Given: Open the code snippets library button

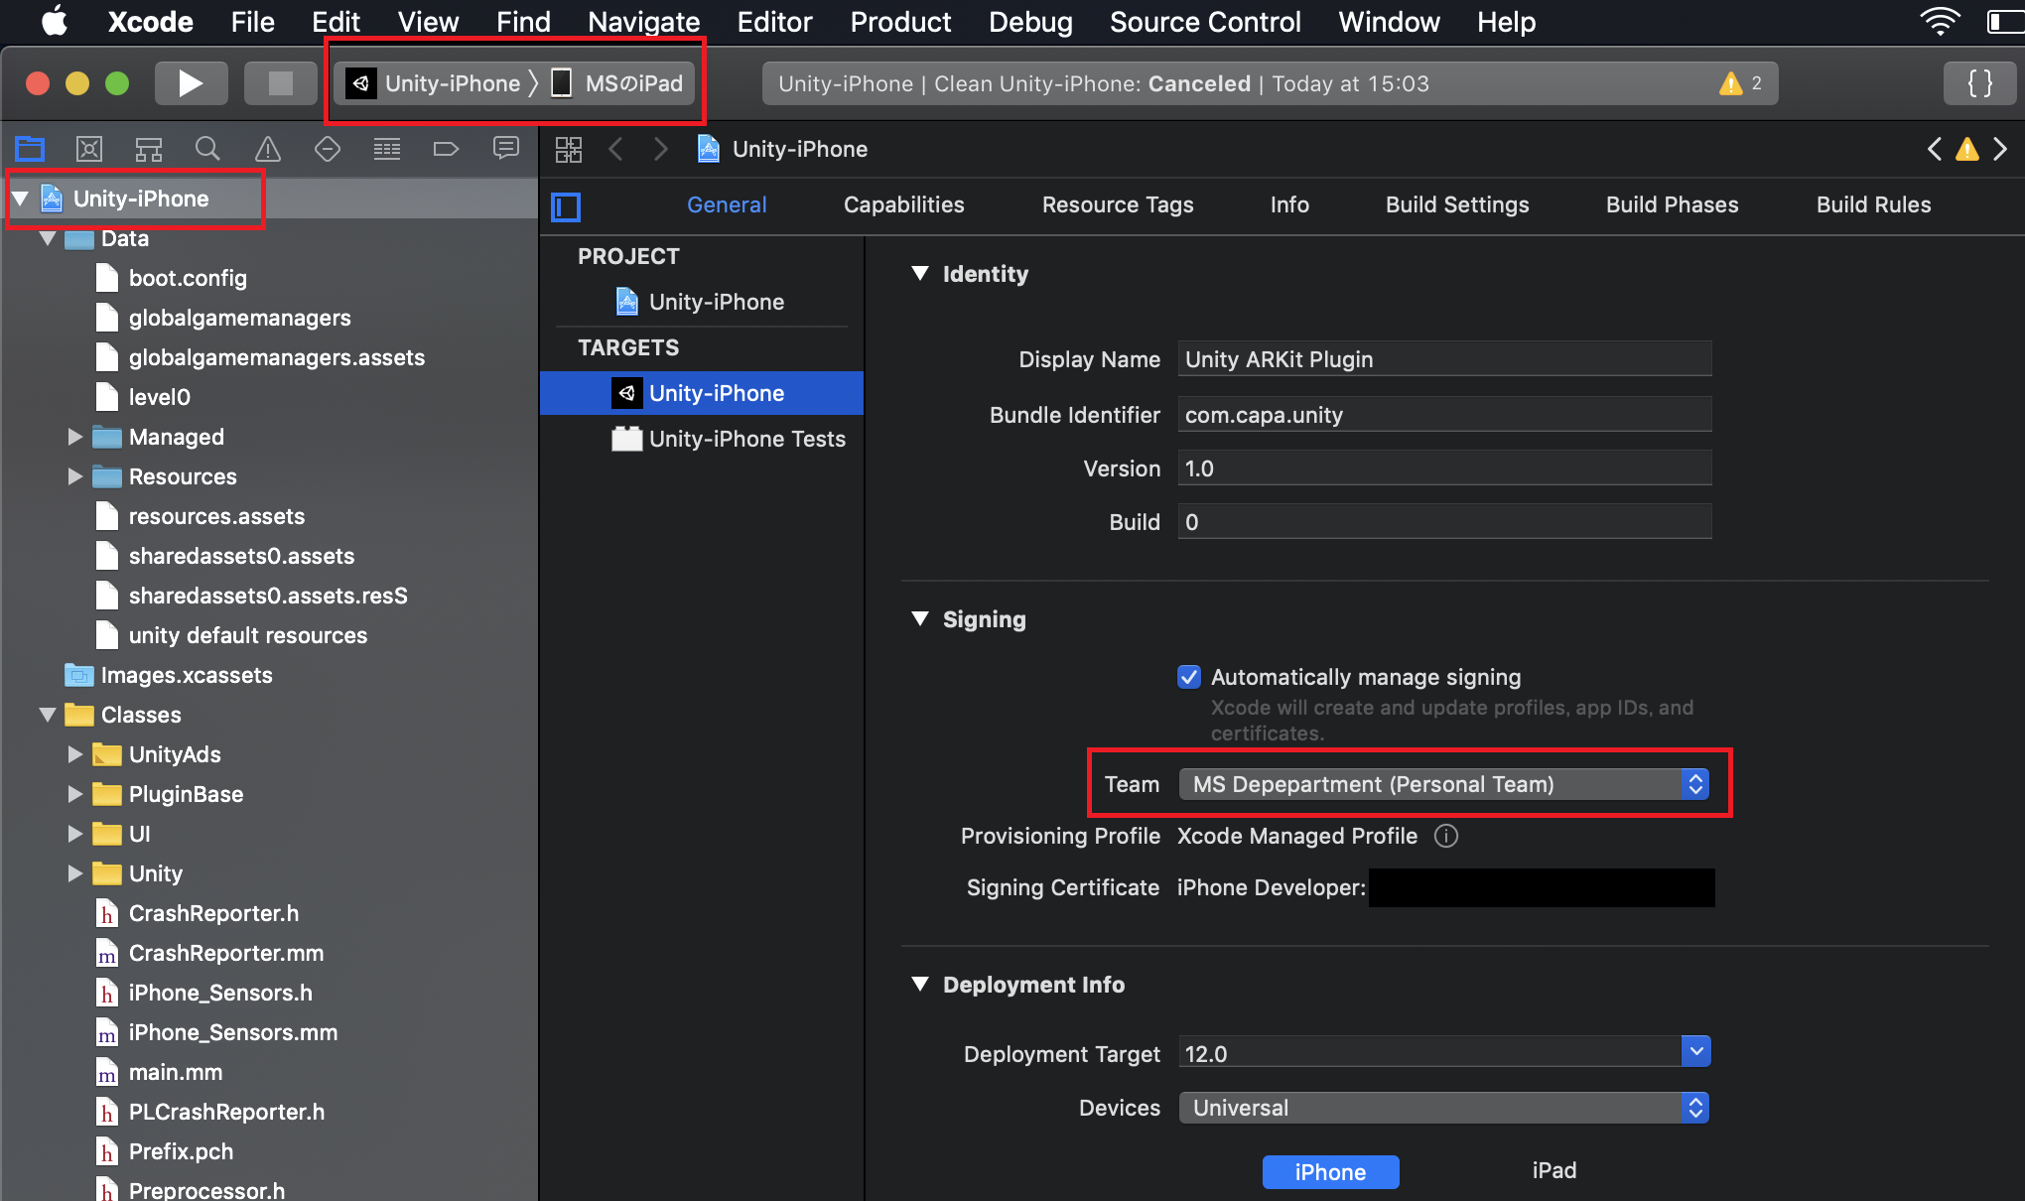Looking at the screenshot, I should [1979, 83].
